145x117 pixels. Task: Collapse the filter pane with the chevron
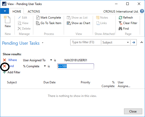point(141,42)
